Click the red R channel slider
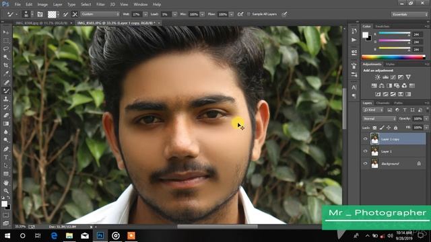The height and width of the screenshot is (242, 431). tap(395, 34)
